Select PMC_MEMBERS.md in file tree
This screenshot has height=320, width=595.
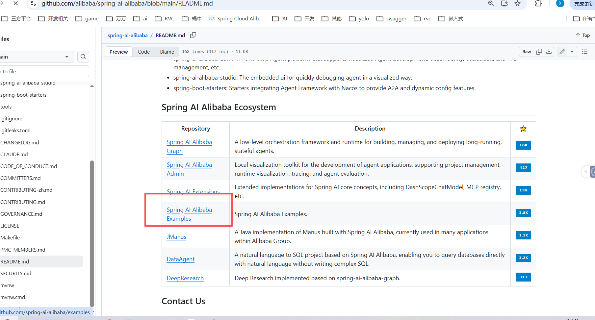[23, 250]
